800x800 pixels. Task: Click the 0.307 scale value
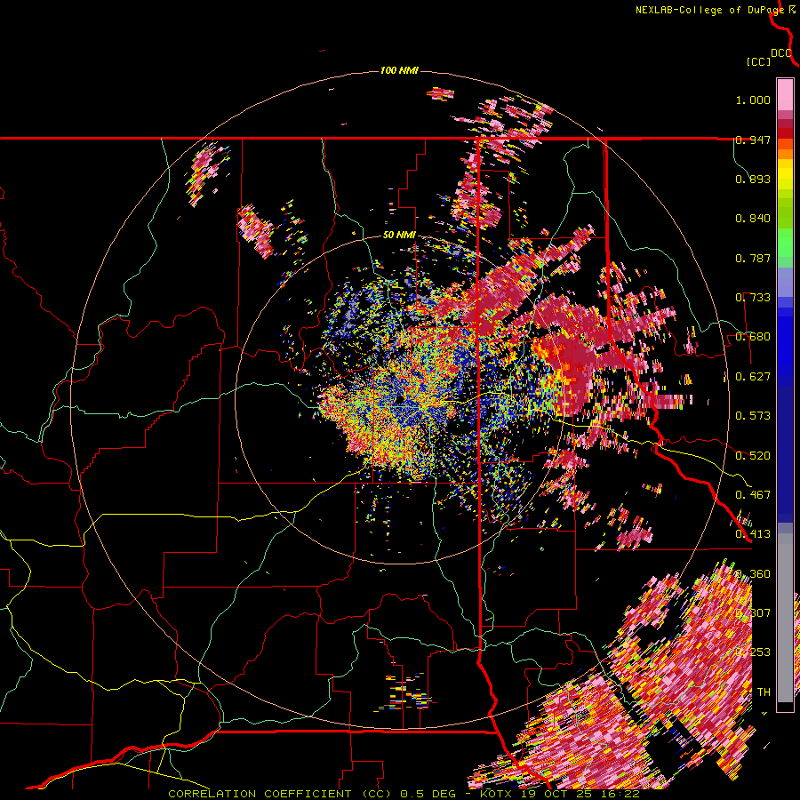[x=753, y=612]
